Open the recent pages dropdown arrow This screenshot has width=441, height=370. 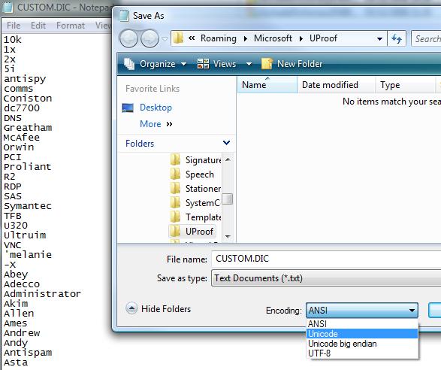coord(165,39)
